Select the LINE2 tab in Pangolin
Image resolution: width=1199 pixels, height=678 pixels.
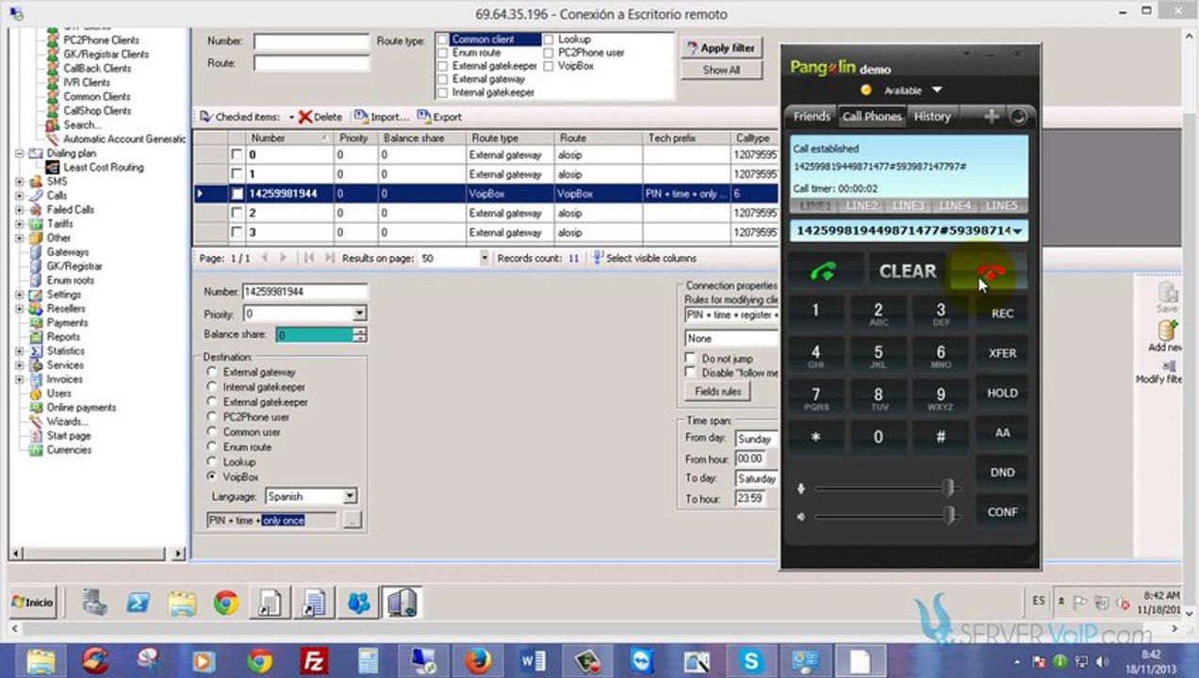pyautogui.click(x=862, y=205)
